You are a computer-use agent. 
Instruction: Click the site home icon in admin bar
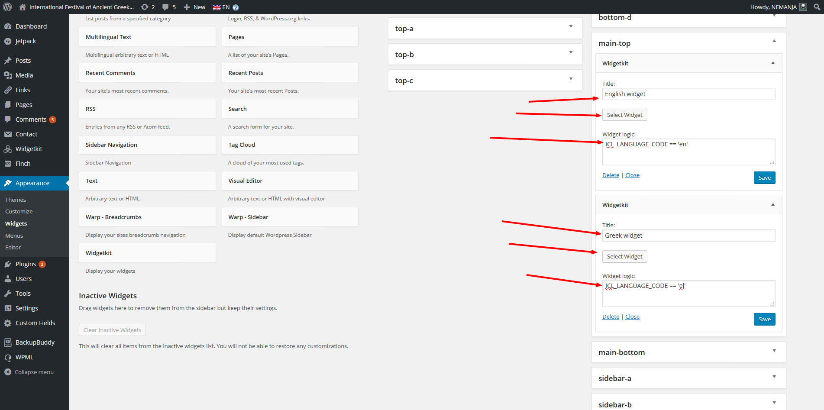pos(23,7)
